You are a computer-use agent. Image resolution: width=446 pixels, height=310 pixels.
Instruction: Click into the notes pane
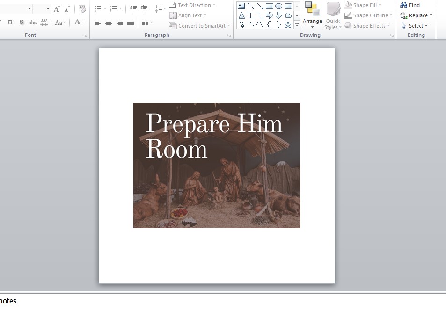tap(223, 301)
